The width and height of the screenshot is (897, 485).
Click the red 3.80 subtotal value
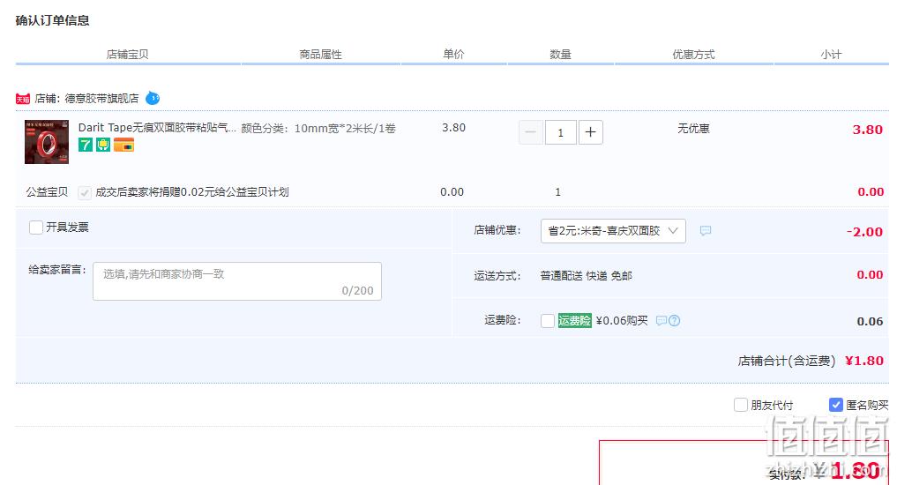pos(868,130)
